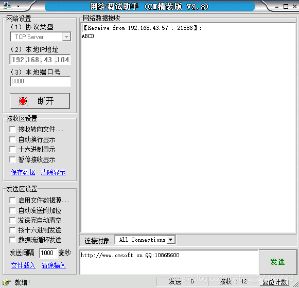The height and width of the screenshot is (288, 299).
Task: Minimize the window
Action: pyautogui.click(x=277, y=7)
